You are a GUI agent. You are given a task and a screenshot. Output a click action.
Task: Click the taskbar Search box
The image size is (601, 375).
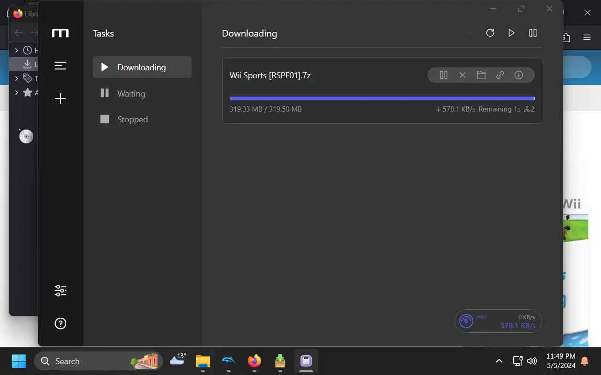tap(99, 361)
